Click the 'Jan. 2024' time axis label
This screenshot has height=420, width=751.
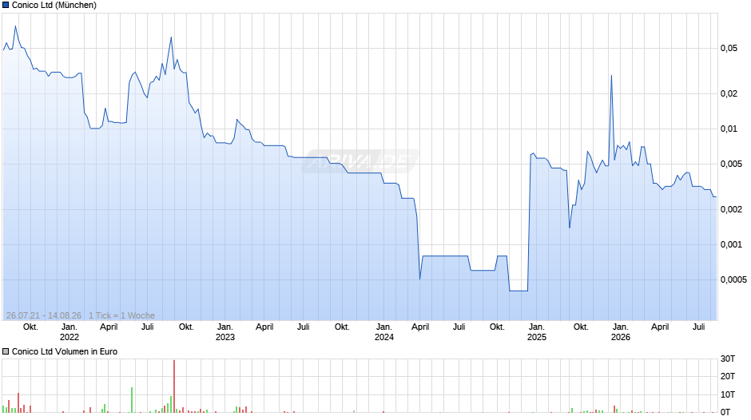tap(384, 332)
